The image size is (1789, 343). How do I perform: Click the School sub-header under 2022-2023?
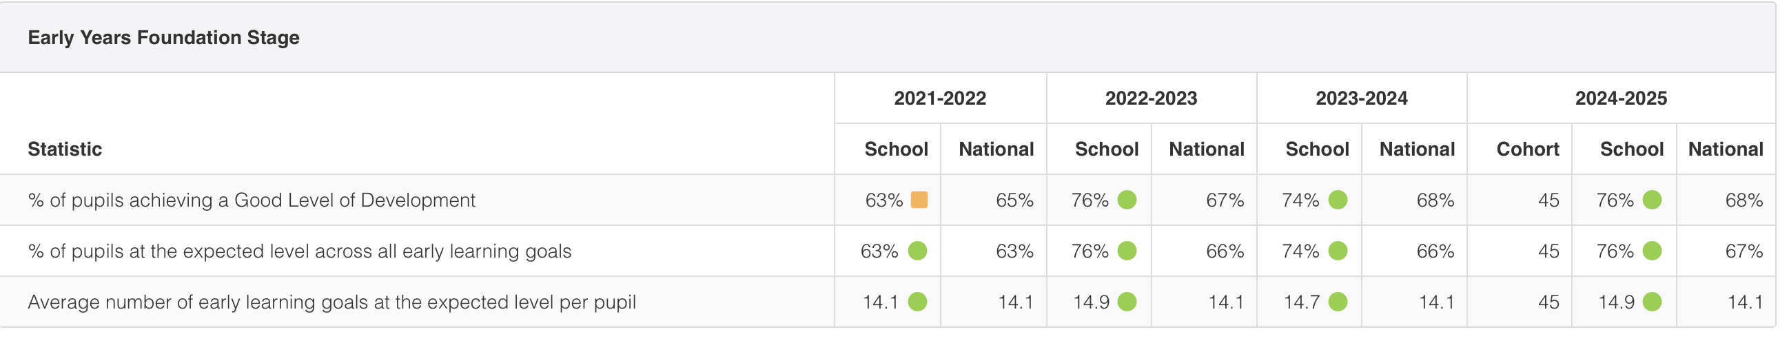pyautogui.click(x=1106, y=149)
